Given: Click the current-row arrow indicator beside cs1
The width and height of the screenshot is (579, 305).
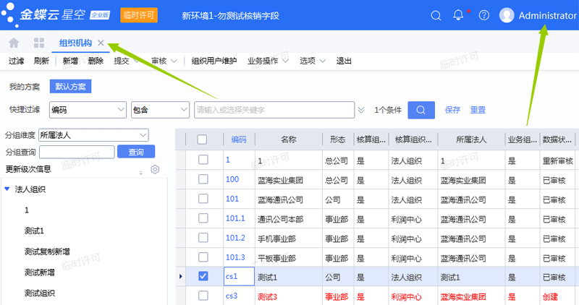Looking at the screenshot, I should [x=180, y=276].
